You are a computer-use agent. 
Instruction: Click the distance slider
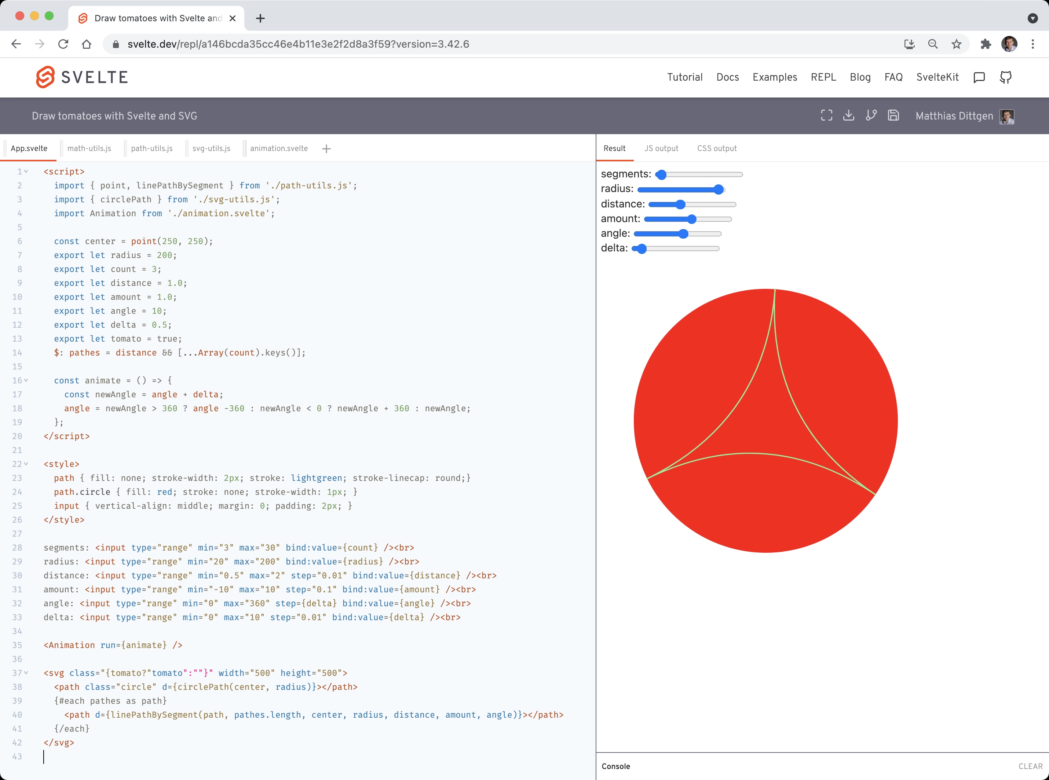click(x=692, y=204)
